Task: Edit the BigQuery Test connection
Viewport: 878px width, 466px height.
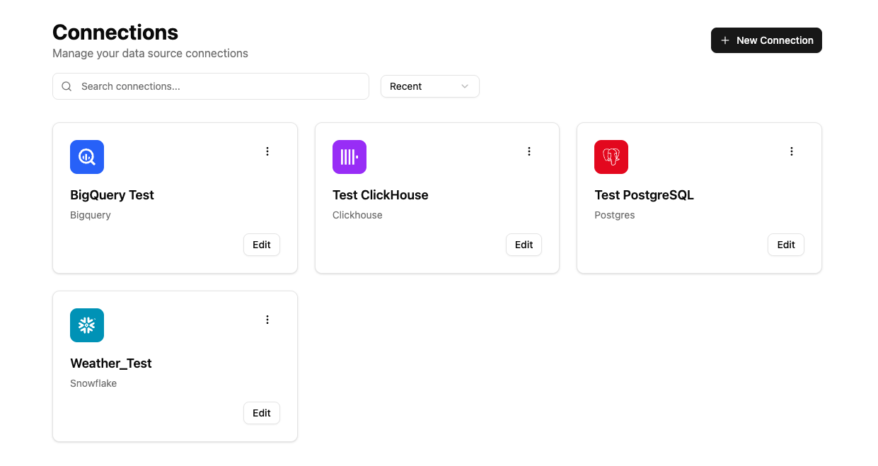Action: (262, 245)
